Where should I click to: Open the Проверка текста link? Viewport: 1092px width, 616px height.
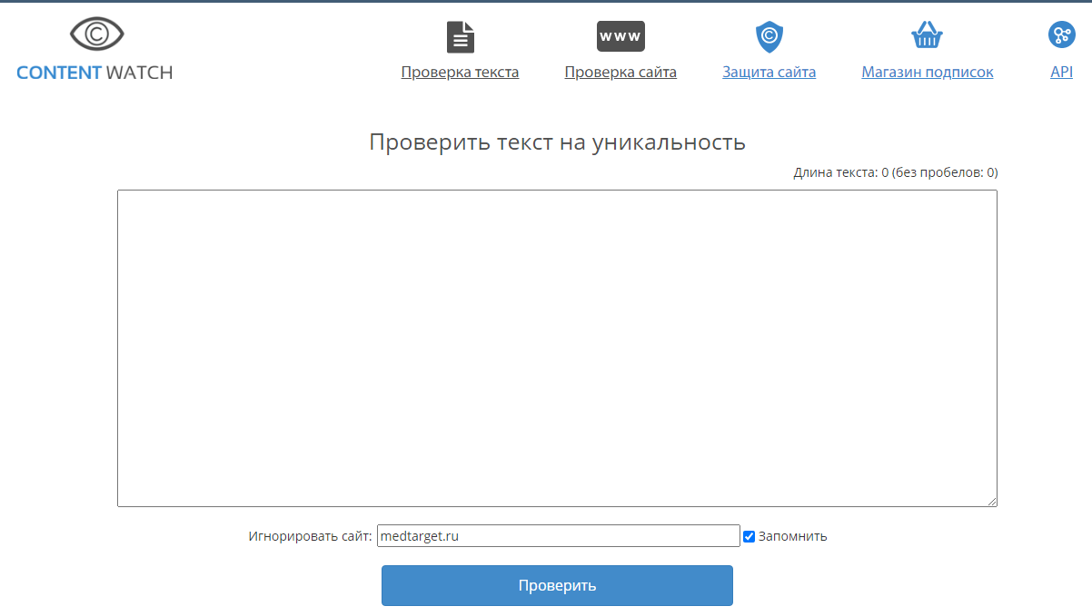460,72
